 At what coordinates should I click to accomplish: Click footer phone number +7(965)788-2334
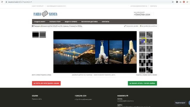click(80, 96)
